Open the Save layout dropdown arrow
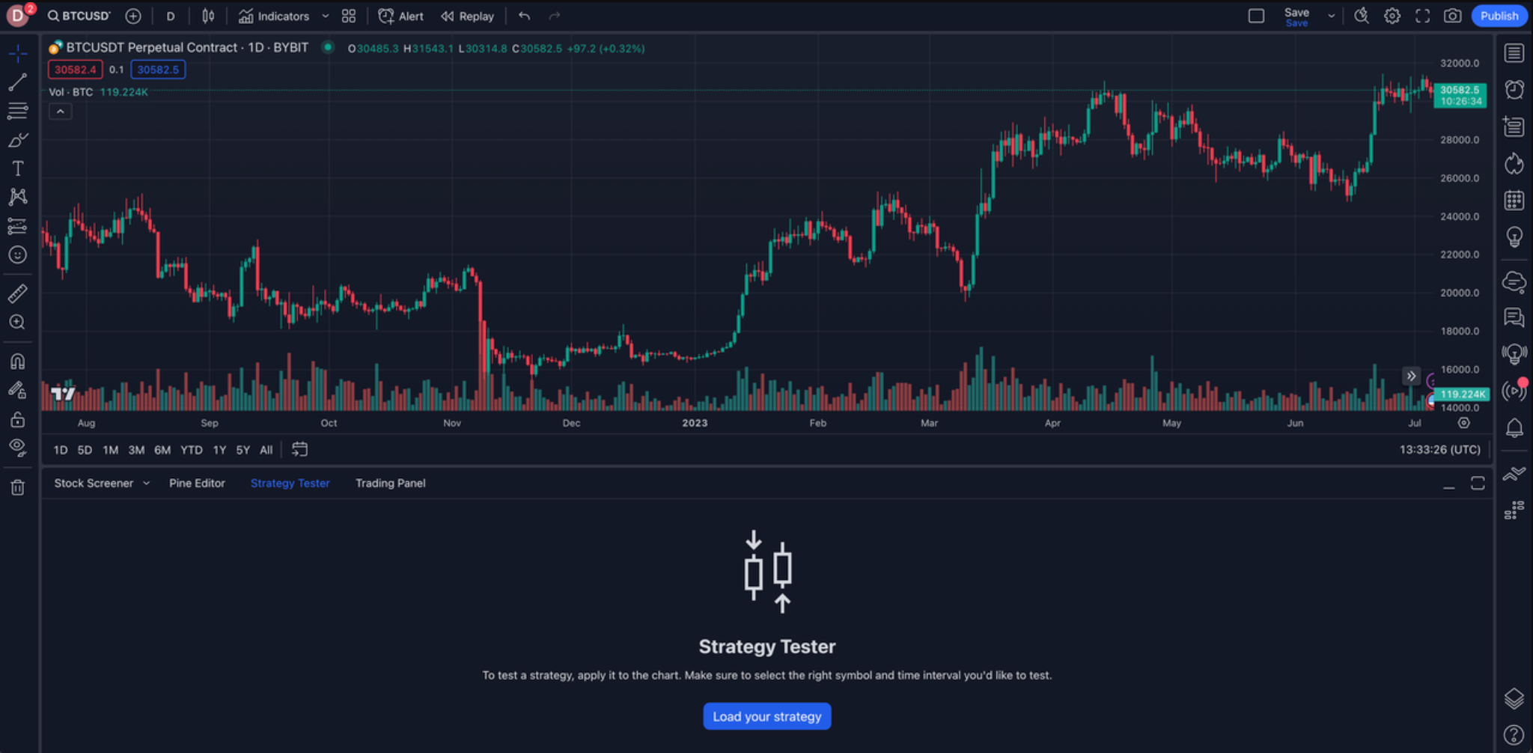The height and width of the screenshot is (753, 1533). point(1331,16)
